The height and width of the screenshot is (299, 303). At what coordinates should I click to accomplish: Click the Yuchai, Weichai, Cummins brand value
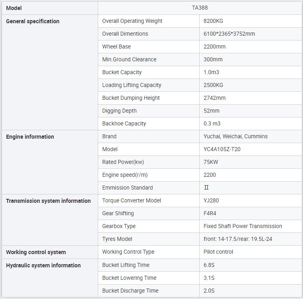235,136
